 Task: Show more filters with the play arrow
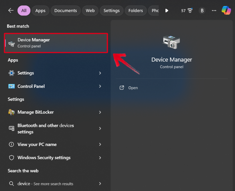[167, 11]
